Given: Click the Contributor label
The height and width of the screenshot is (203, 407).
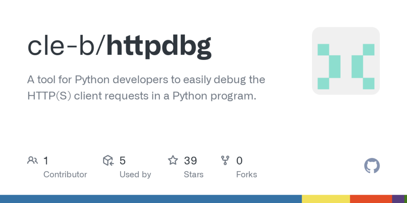Looking at the screenshot, I should (65, 174).
